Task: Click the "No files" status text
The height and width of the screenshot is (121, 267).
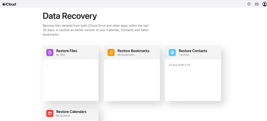Action: (61, 55)
